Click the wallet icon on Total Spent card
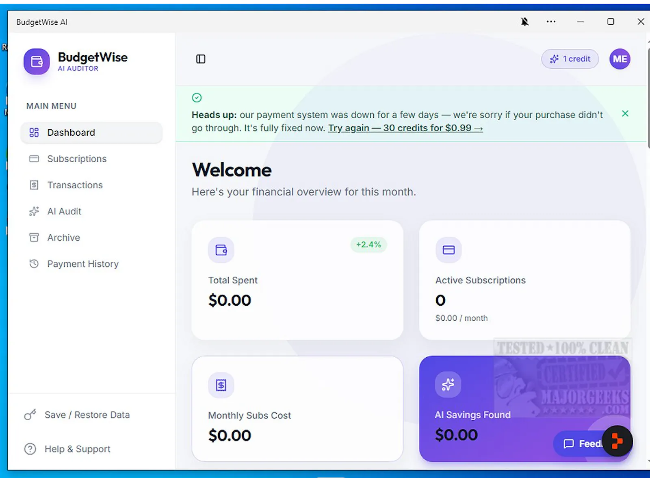 point(221,250)
